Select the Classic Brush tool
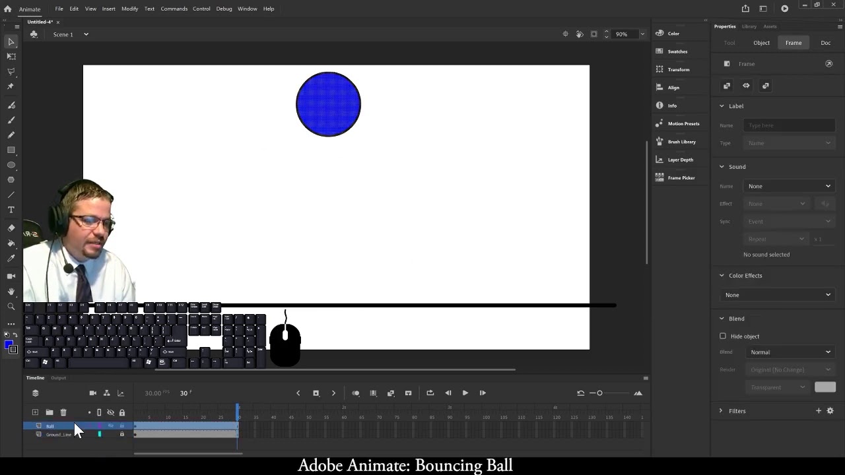 coord(11,120)
